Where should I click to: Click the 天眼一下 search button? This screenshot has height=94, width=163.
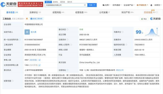(x=92, y=5)
